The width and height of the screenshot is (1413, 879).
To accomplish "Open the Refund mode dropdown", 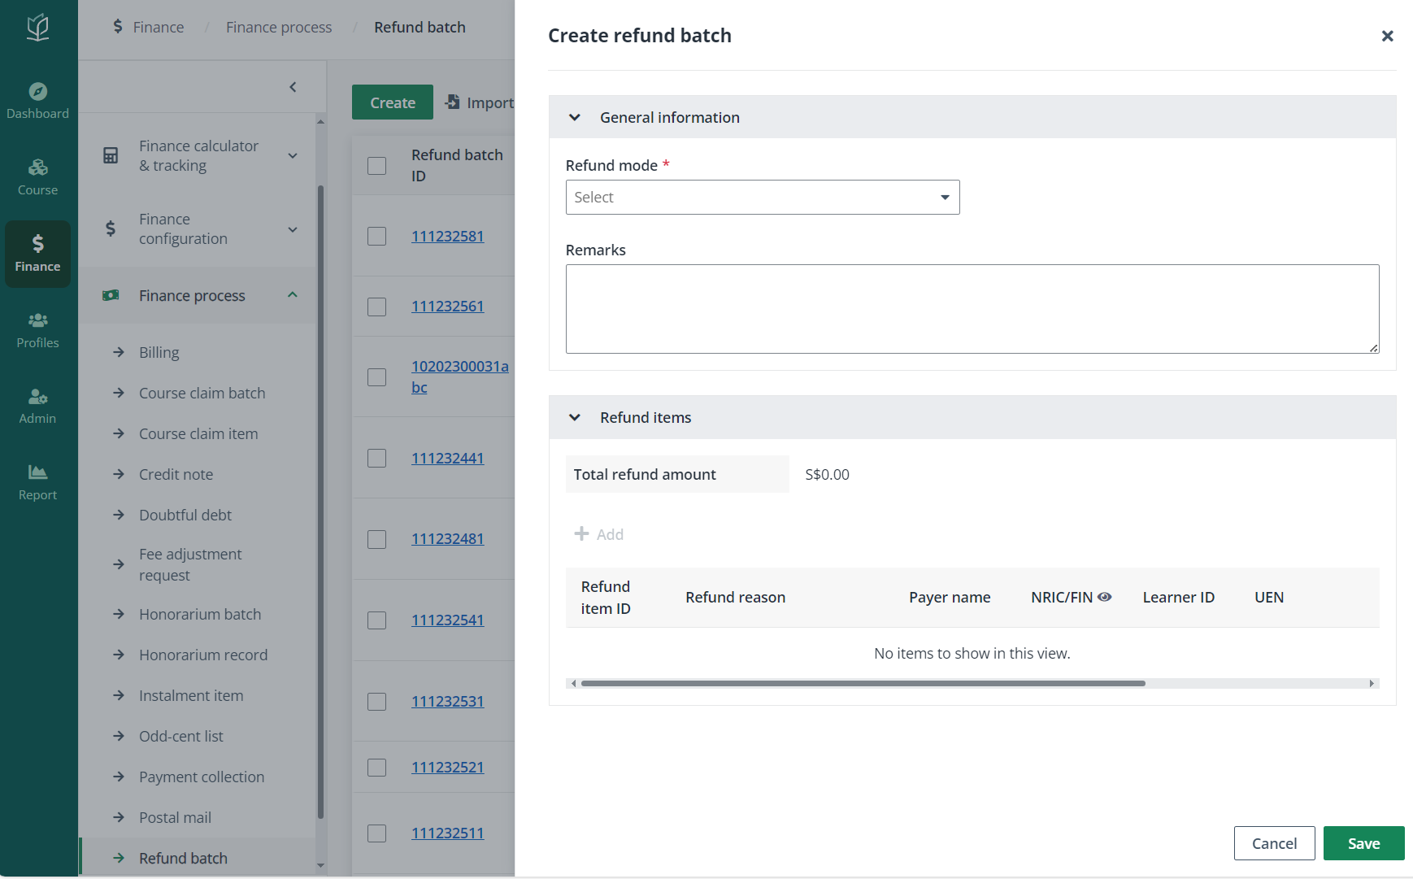I will (x=763, y=198).
